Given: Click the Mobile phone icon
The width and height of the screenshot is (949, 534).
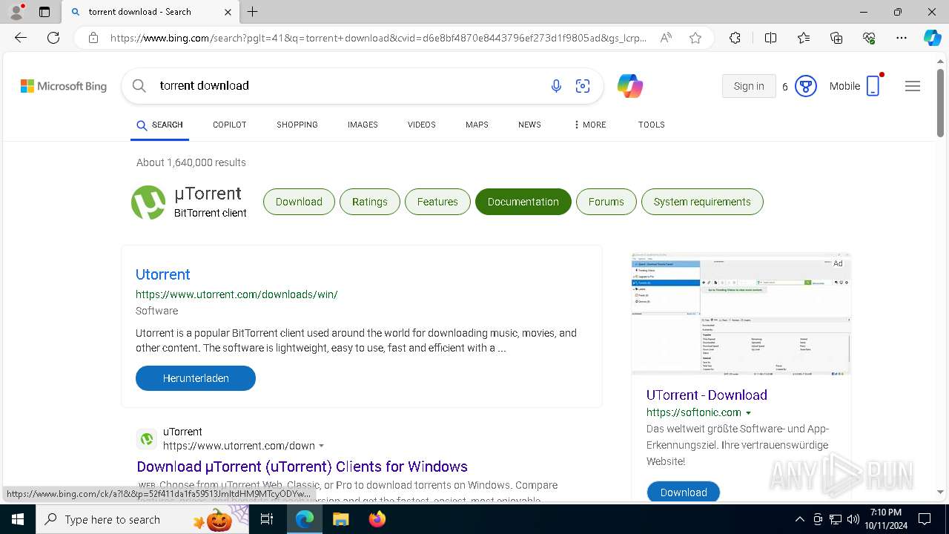Looking at the screenshot, I should (x=873, y=86).
